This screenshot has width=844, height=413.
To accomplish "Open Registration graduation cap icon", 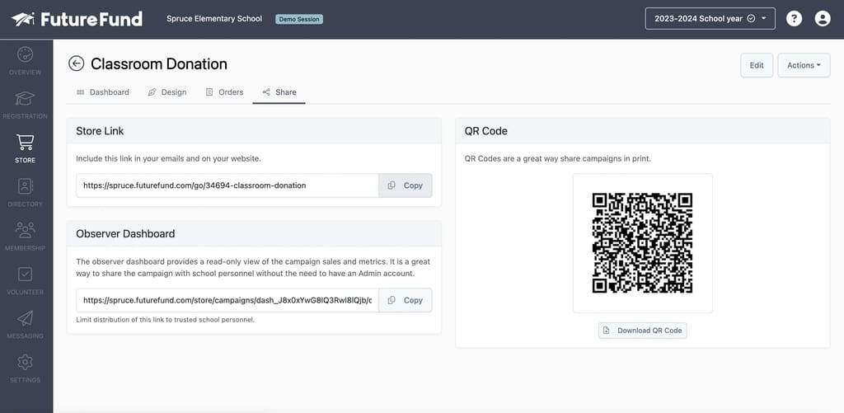I will pos(26,99).
